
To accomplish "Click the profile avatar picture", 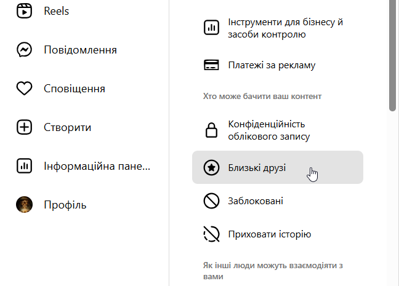I will [24, 205].
